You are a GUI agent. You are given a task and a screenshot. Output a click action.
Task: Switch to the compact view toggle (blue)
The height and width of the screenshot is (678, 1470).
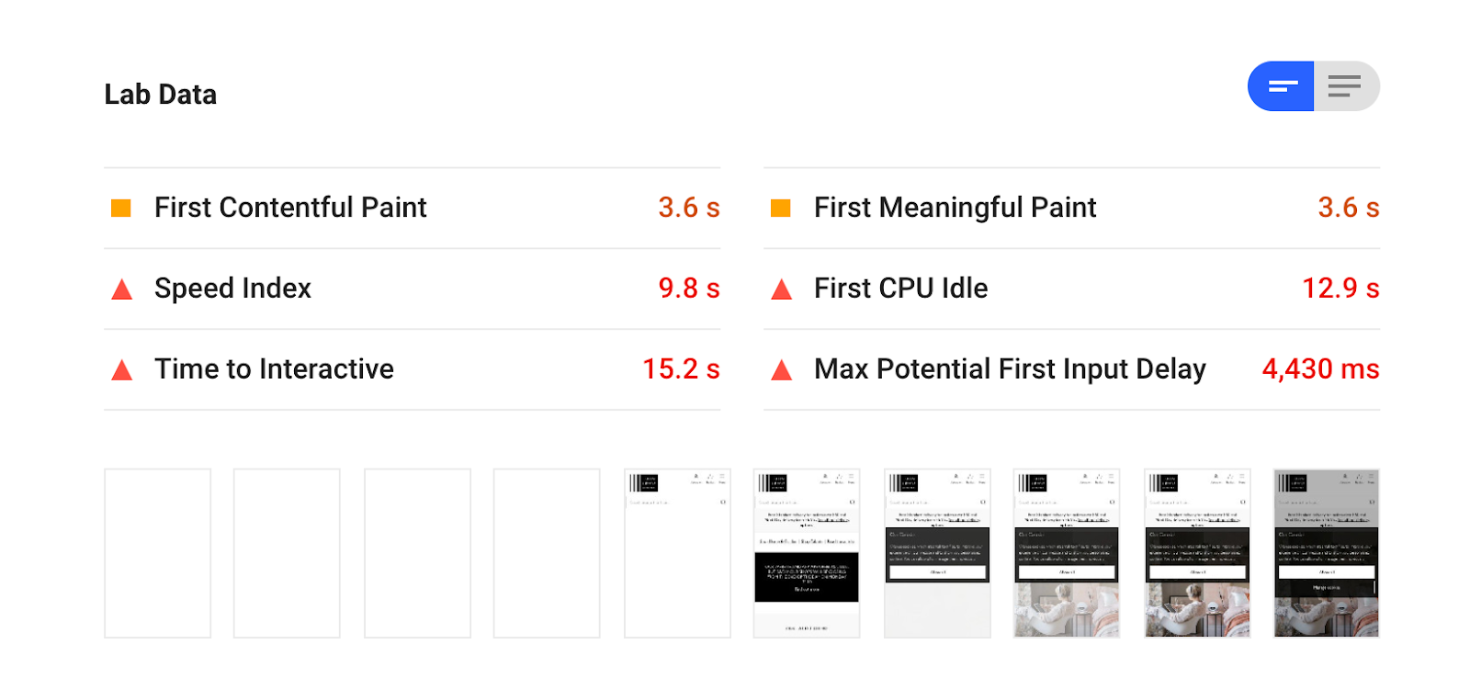[x=1281, y=86]
